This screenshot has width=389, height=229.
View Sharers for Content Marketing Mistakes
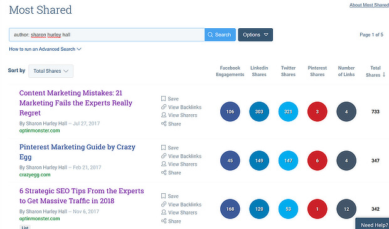(x=179, y=115)
